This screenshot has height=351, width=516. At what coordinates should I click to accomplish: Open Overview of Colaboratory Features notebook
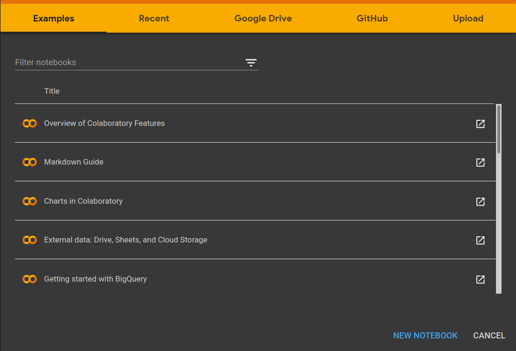pyautogui.click(x=104, y=124)
